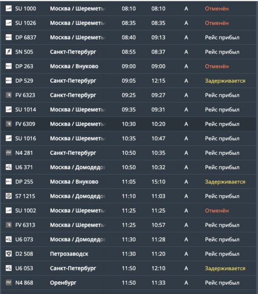The image size is (258, 294).
Task: Click the 15:10 time for DP 255
Action: point(158,182)
